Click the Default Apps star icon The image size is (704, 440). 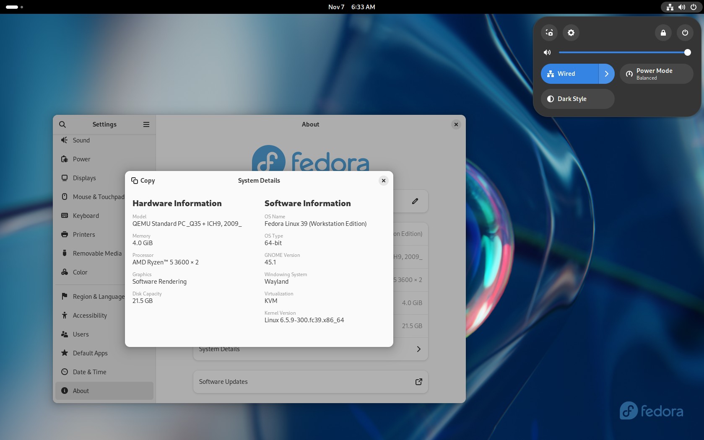click(64, 353)
